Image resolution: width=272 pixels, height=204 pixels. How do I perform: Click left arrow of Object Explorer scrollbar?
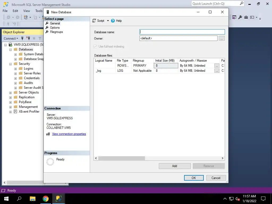click(5, 183)
